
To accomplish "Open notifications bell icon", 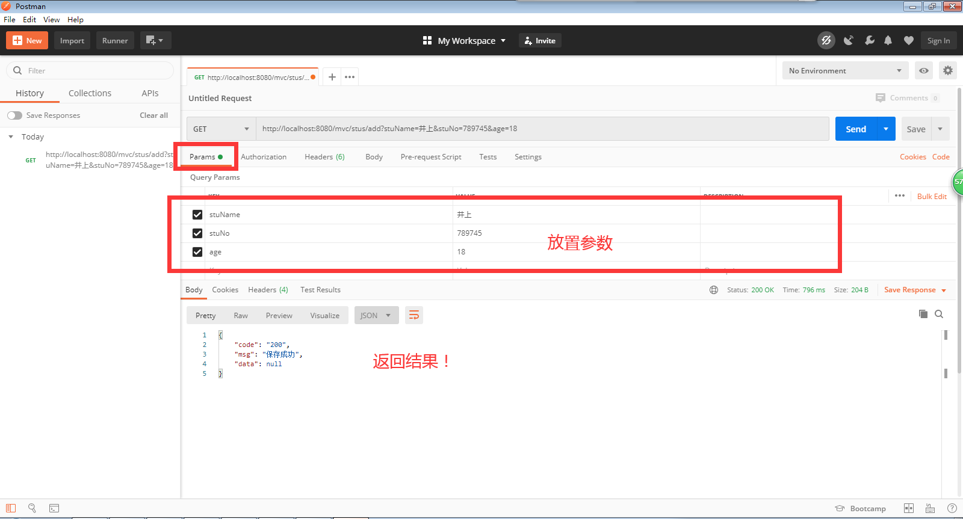I will [888, 40].
